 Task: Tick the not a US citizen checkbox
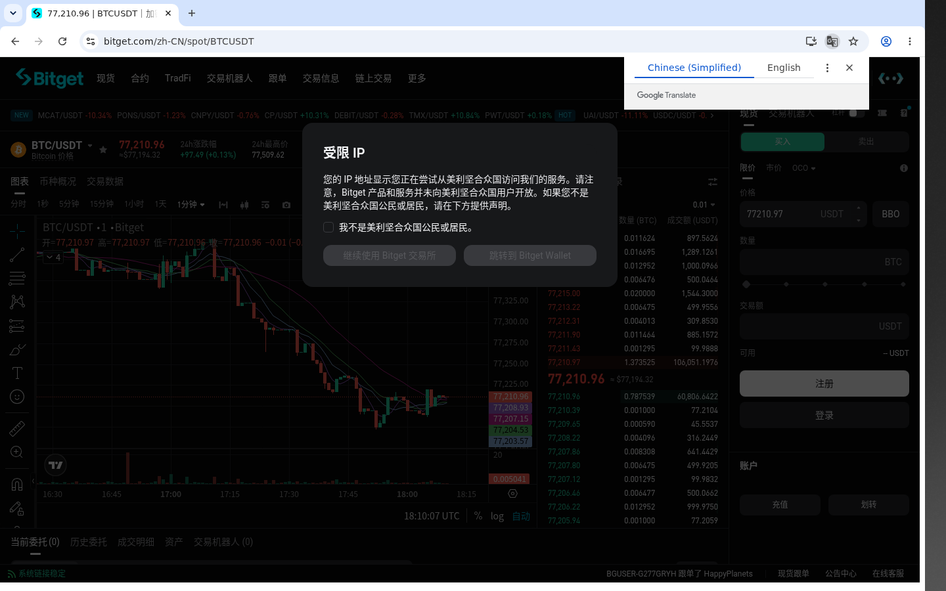(x=328, y=227)
